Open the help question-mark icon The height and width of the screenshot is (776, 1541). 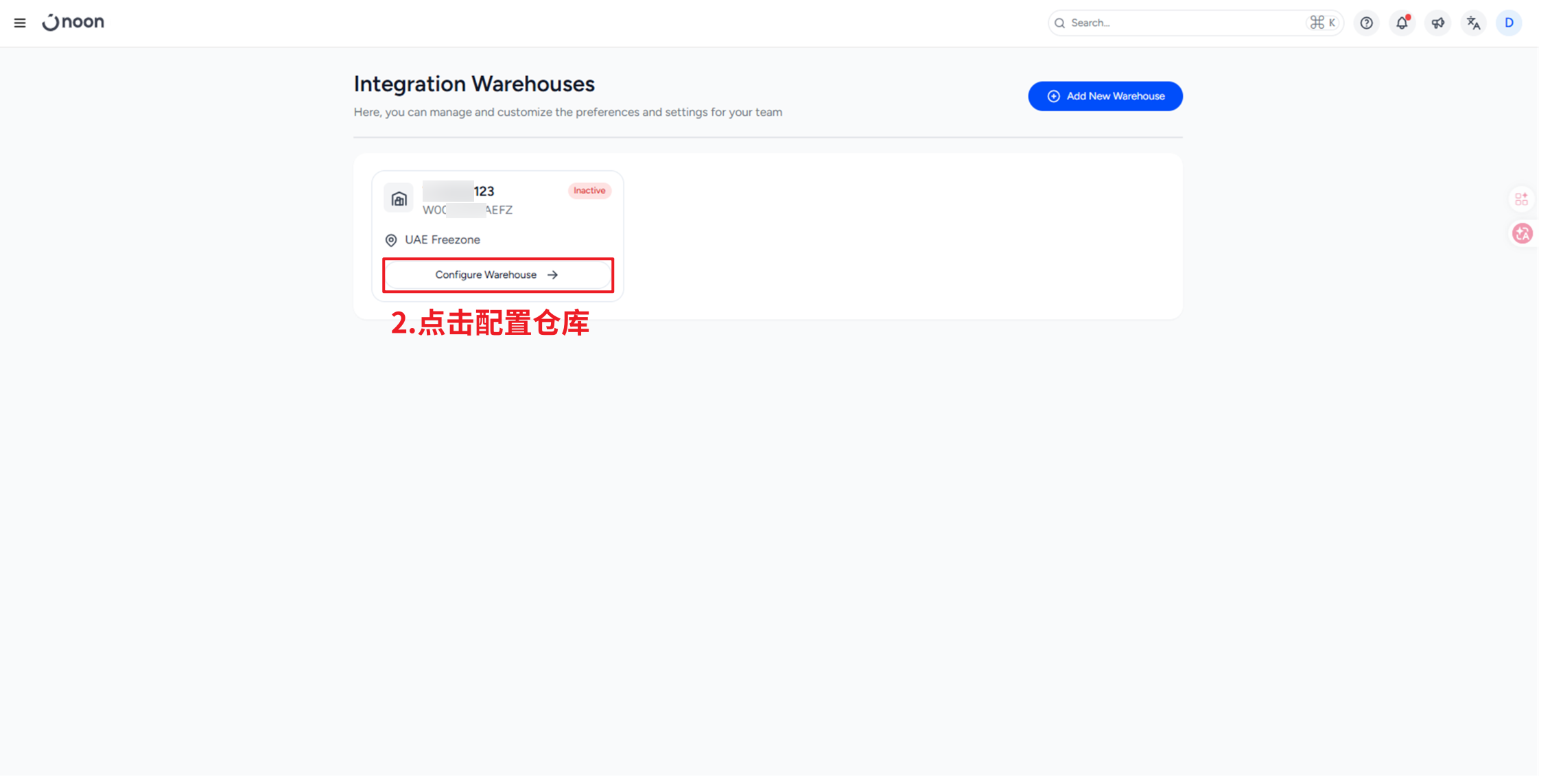click(x=1366, y=23)
